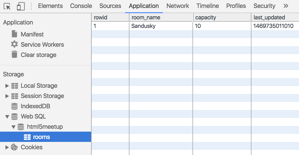Select the Sandusky room name cell
299x155 pixels.
pos(161,26)
